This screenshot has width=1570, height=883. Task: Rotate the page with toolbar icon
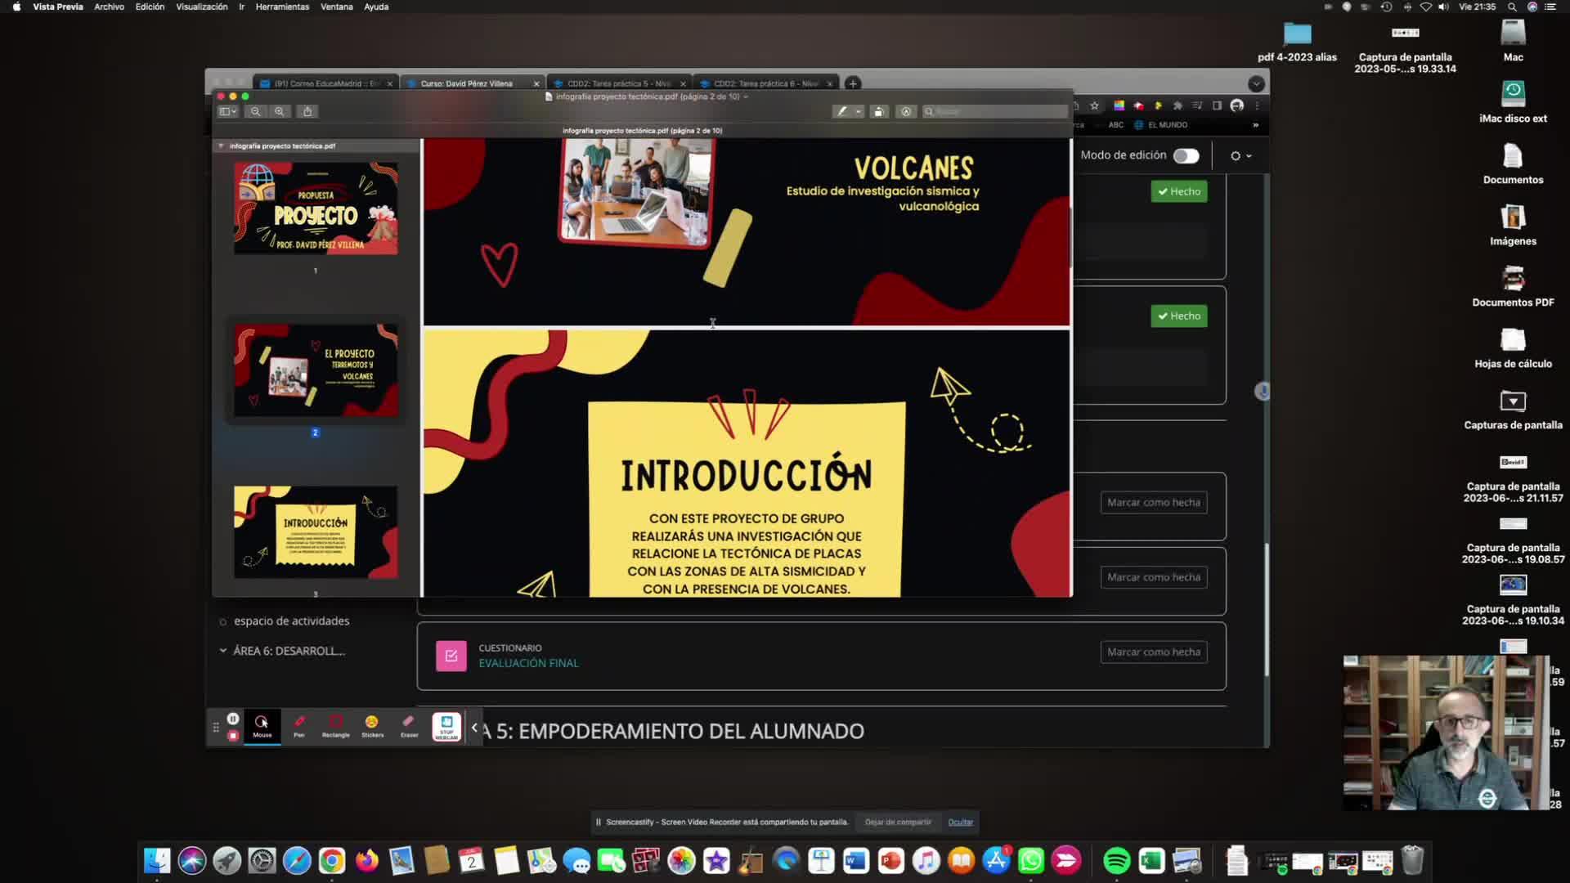tap(879, 112)
